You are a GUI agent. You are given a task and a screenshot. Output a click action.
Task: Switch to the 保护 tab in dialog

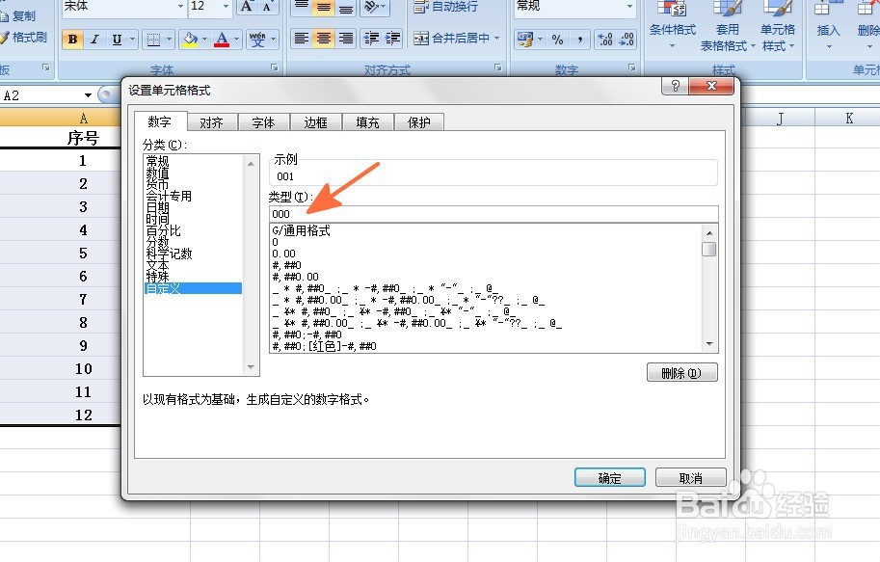tap(419, 122)
